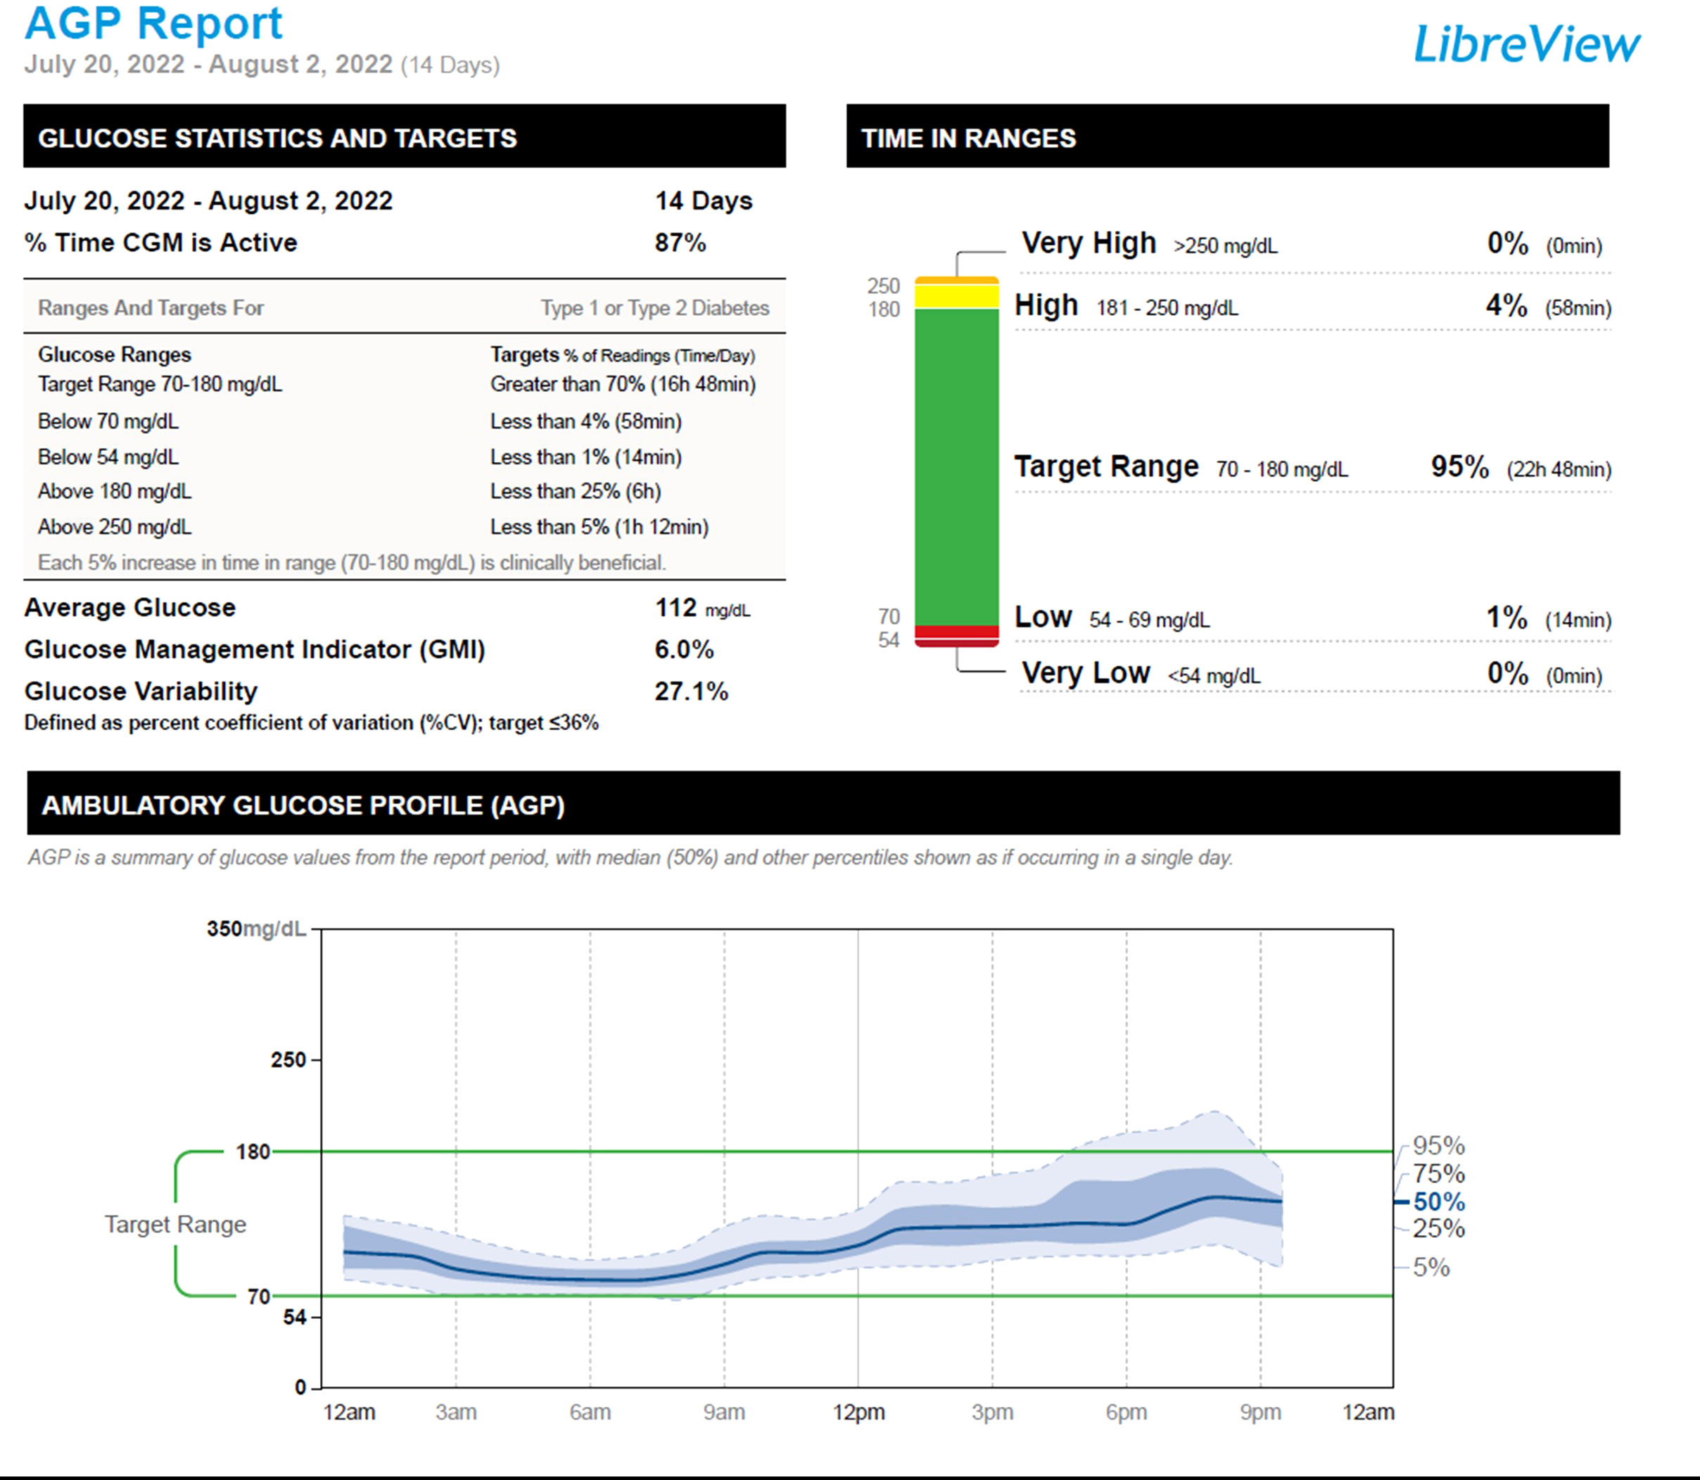Click the '6am' x-axis label
1700x1480 pixels.
[590, 1412]
